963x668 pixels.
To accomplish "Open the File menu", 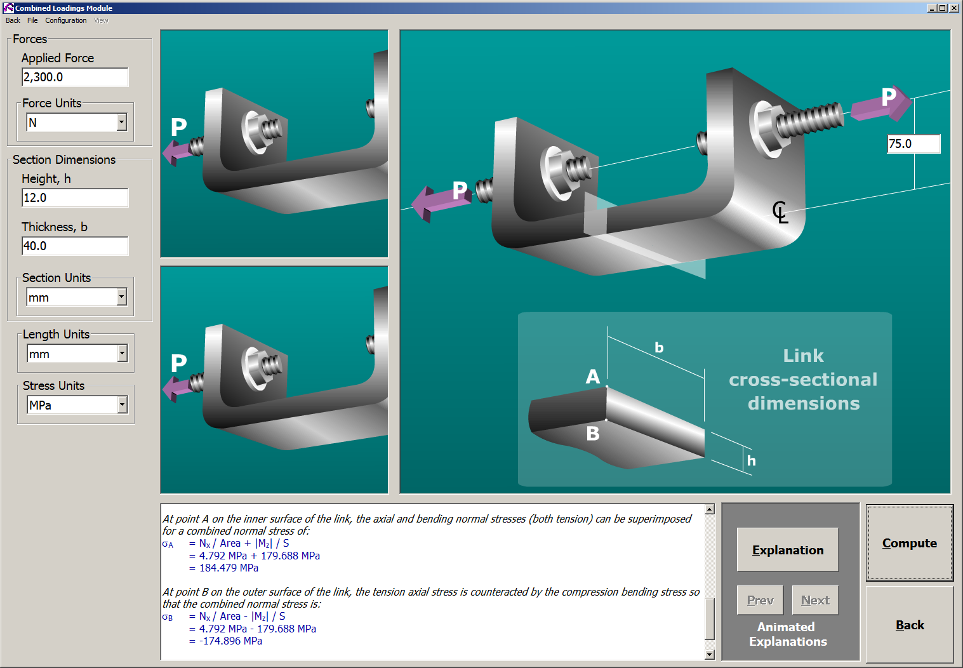I will point(32,20).
